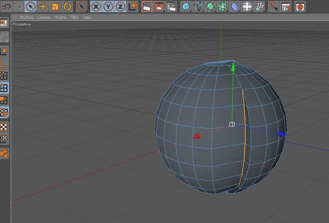Open the Camere menu
Viewport: 329px width, 223px height.
(44, 17)
